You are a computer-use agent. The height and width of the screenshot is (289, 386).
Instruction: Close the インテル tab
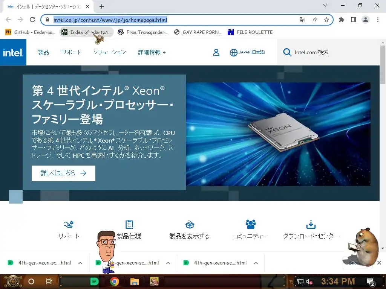coord(87,7)
